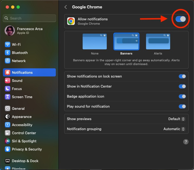Image resolution: width=194 pixels, height=170 pixels.
Task: Click the Screen Time hourglass icon
Action: pyautogui.click(x=8, y=97)
